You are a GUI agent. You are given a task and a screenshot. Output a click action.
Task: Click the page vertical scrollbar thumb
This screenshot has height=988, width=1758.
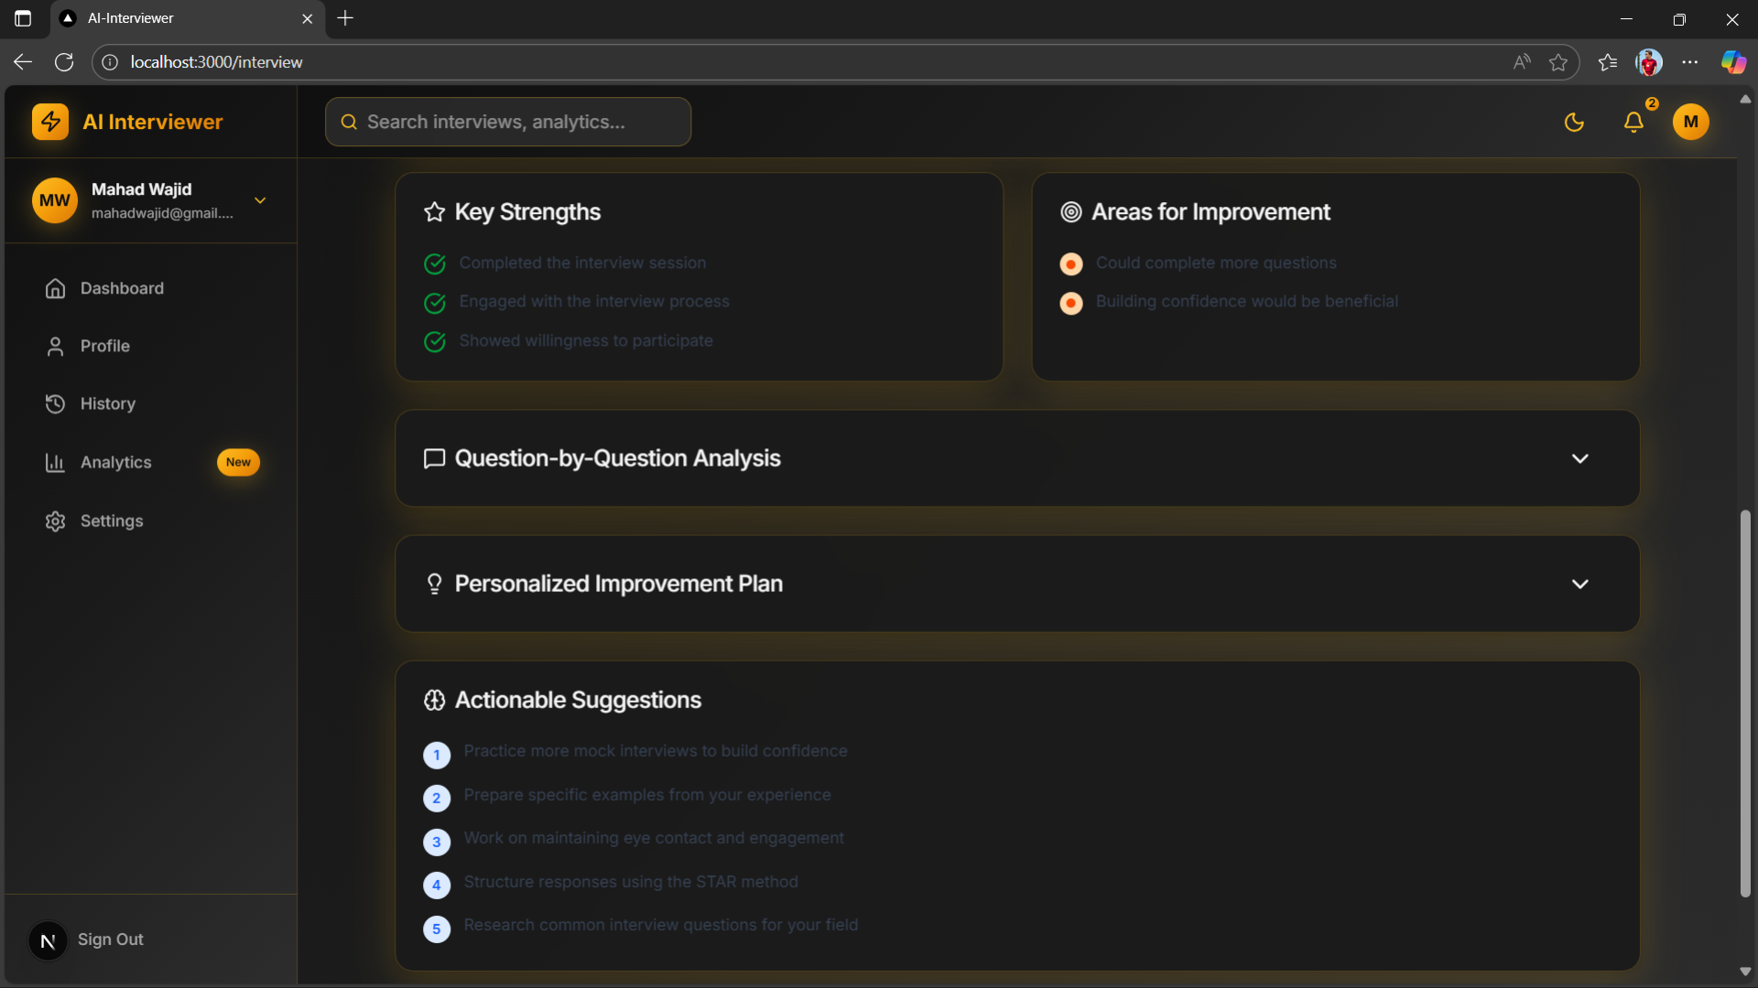[x=1745, y=704]
